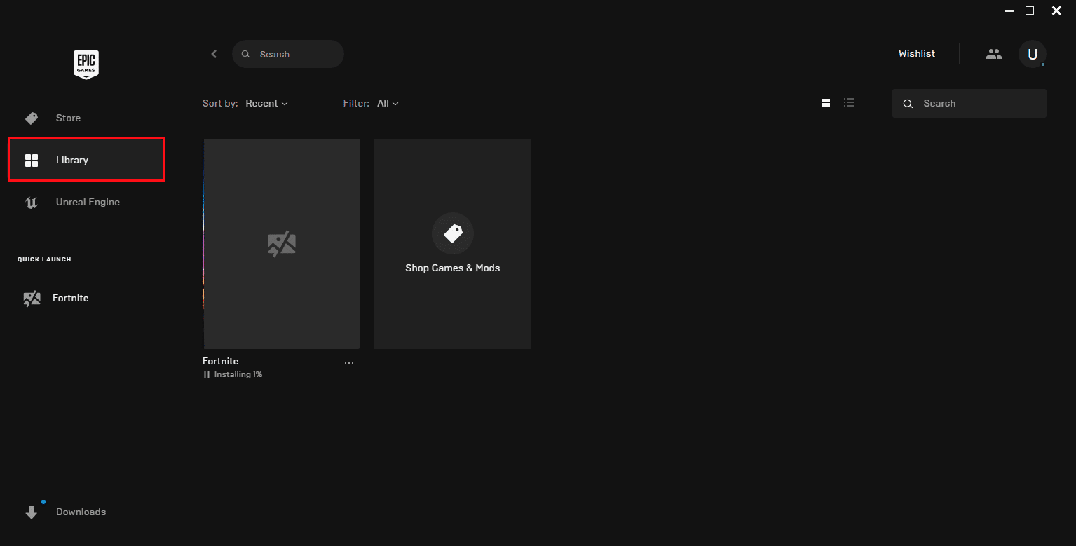Pause the Fortnite installation

[207, 374]
